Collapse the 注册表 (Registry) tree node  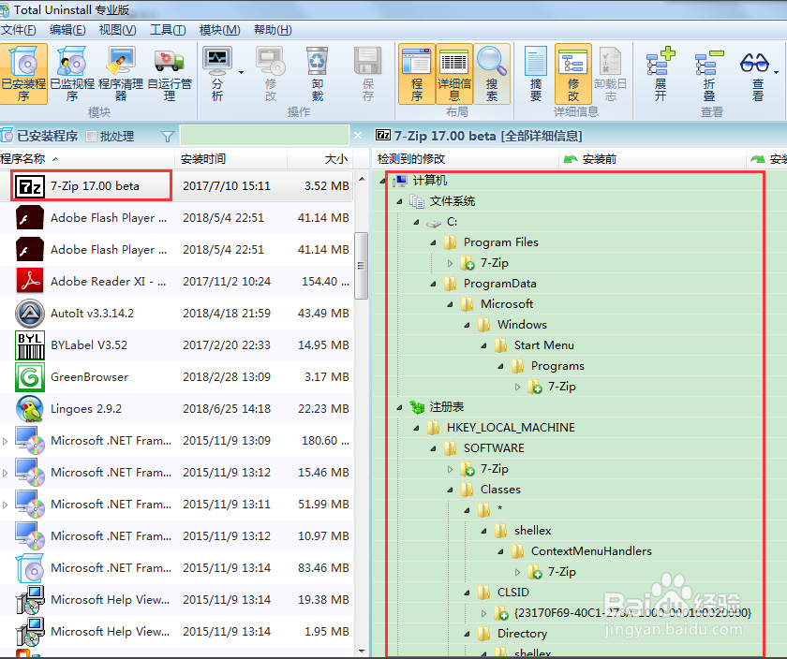[x=400, y=407]
